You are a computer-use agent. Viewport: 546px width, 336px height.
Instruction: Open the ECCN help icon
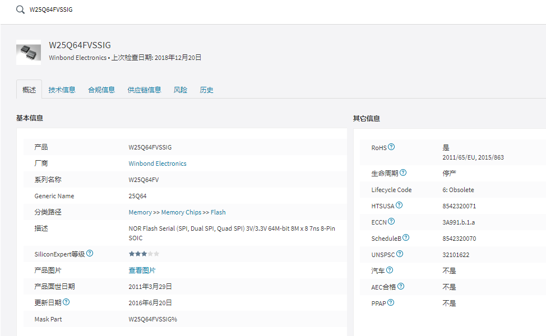pos(391,221)
